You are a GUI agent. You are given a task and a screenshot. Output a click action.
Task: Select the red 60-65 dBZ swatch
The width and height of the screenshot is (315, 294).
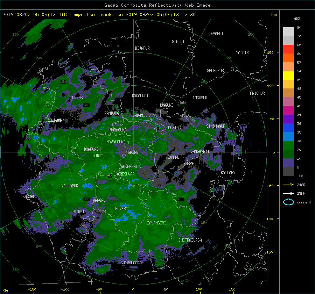point(288,49)
